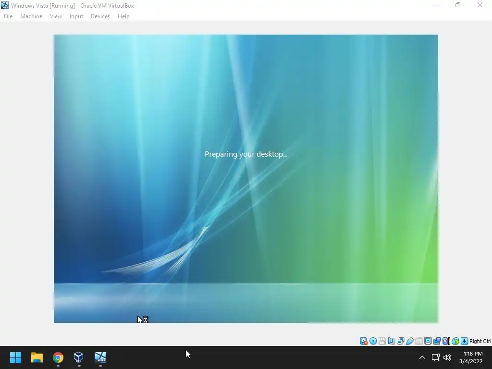Switch to Google Chrome on the taskbar
Viewport: 492px width, 369px height.
tap(58, 357)
